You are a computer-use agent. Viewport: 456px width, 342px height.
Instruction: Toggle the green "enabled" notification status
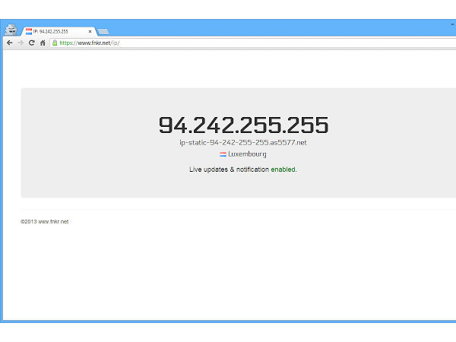[283, 169]
